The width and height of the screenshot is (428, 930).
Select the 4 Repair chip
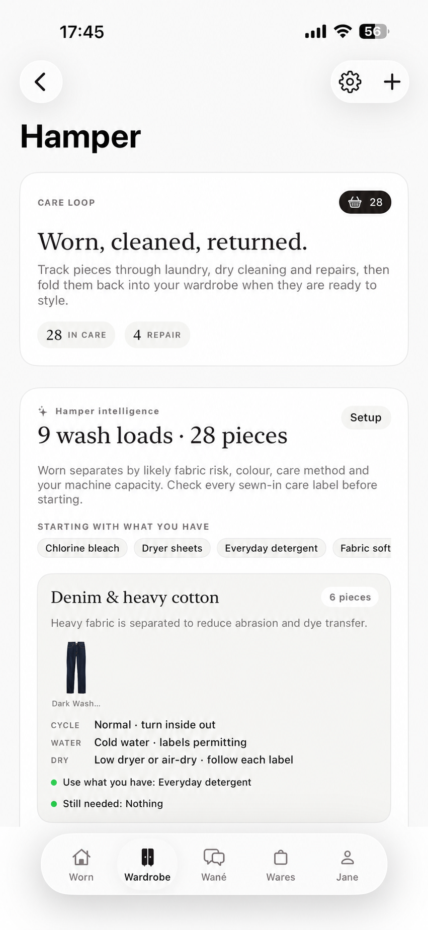pos(157,335)
